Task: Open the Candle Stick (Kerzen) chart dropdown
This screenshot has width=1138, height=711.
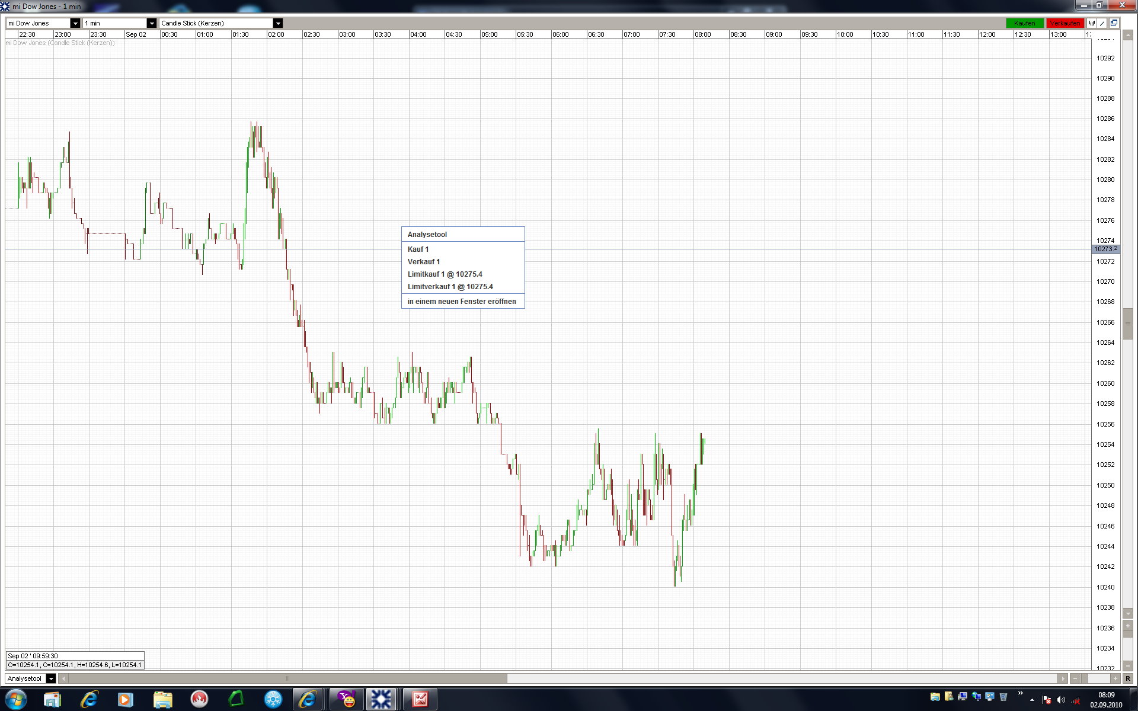Action: click(277, 23)
